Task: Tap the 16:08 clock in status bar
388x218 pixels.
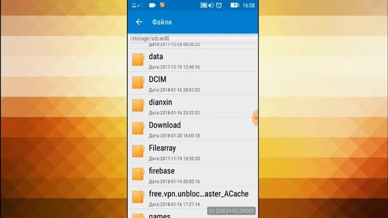Action: [x=249, y=5]
